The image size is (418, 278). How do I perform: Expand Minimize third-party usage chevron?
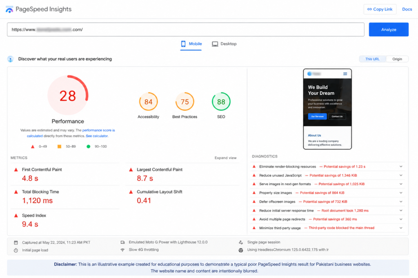point(401,228)
